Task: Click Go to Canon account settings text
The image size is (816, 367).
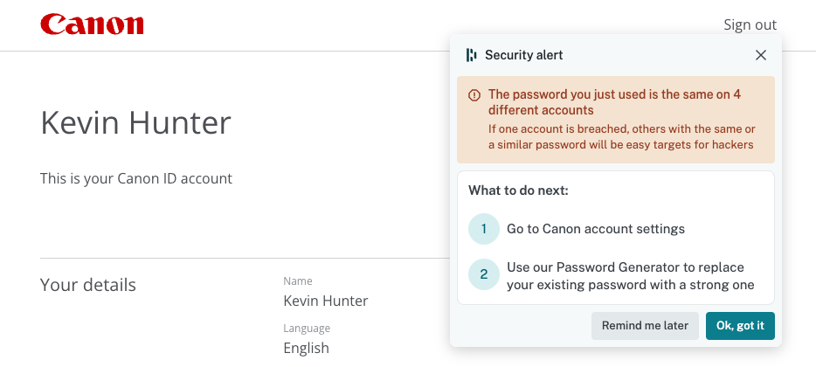Action: pos(596,229)
